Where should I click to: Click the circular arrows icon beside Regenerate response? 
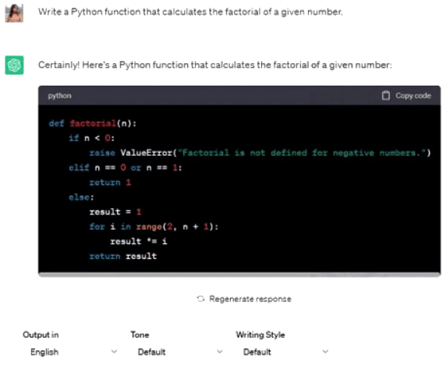(x=201, y=299)
